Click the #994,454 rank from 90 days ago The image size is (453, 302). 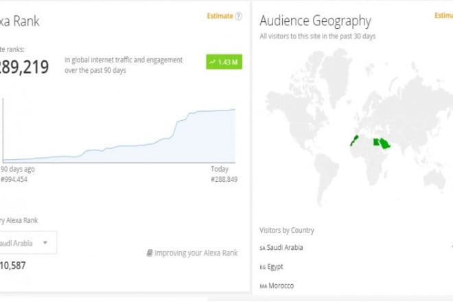pyautogui.click(x=14, y=179)
